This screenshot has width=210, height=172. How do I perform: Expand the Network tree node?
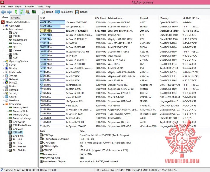coord(3,79)
